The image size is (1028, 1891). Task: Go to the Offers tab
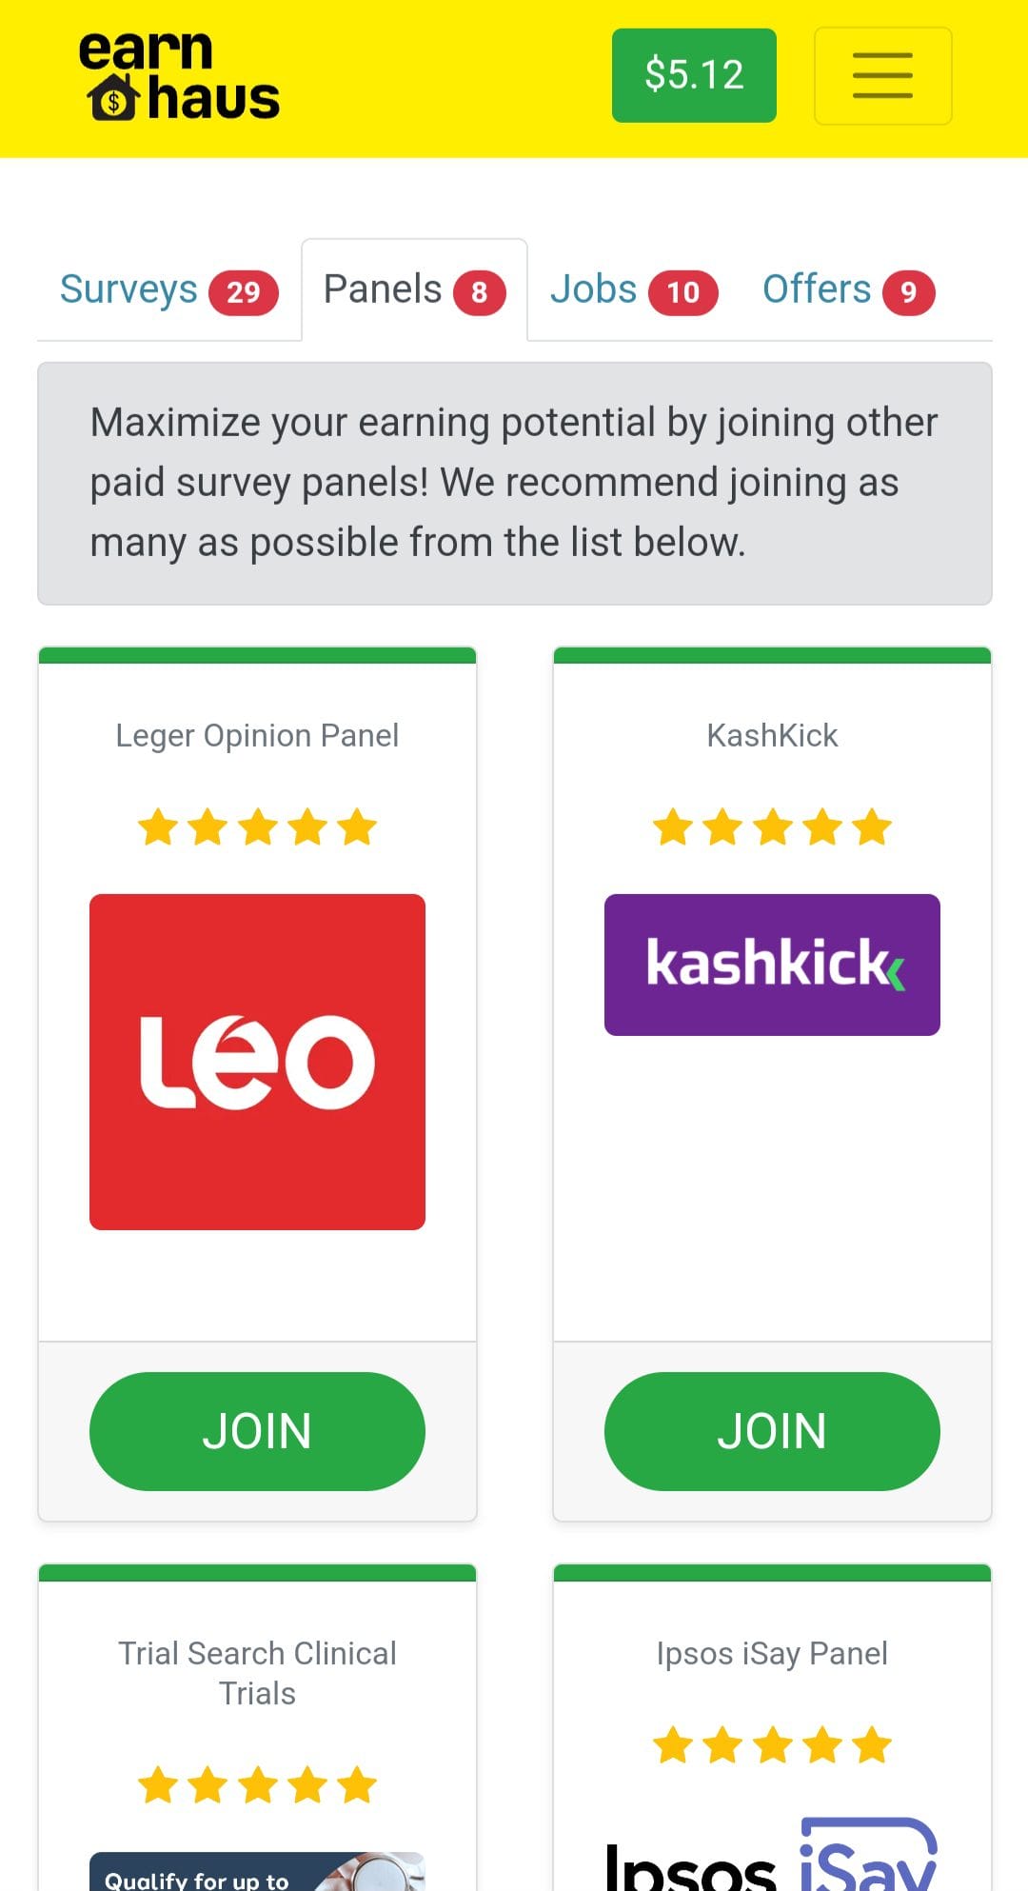pyautogui.click(x=848, y=290)
